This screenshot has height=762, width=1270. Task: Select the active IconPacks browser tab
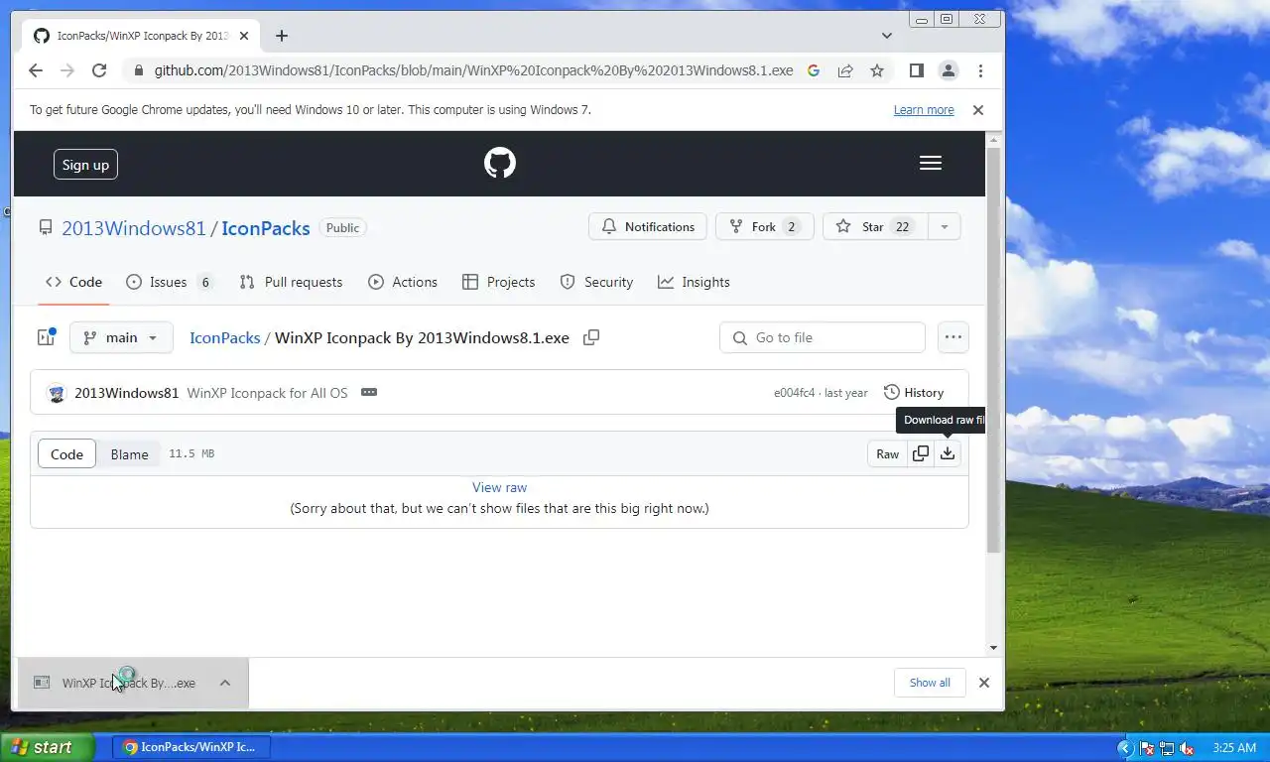[x=139, y=36]
